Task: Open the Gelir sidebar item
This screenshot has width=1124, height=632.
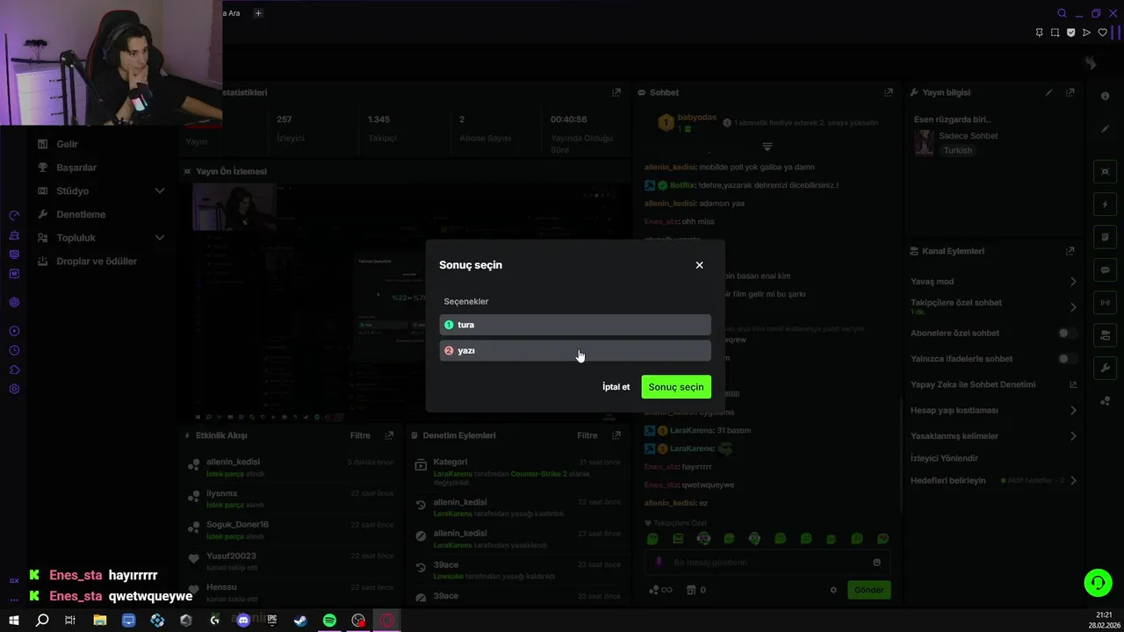Action: click(67, 144)
